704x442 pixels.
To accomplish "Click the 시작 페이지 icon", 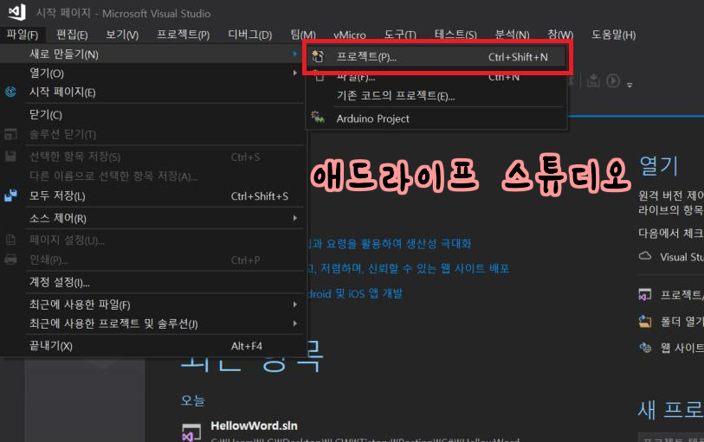I will tap(10, 92).
